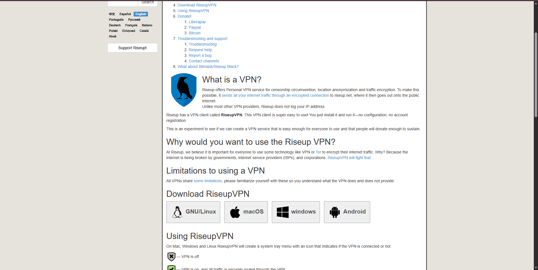Select Español language option
538x270 pixels.
click(125, 14)
